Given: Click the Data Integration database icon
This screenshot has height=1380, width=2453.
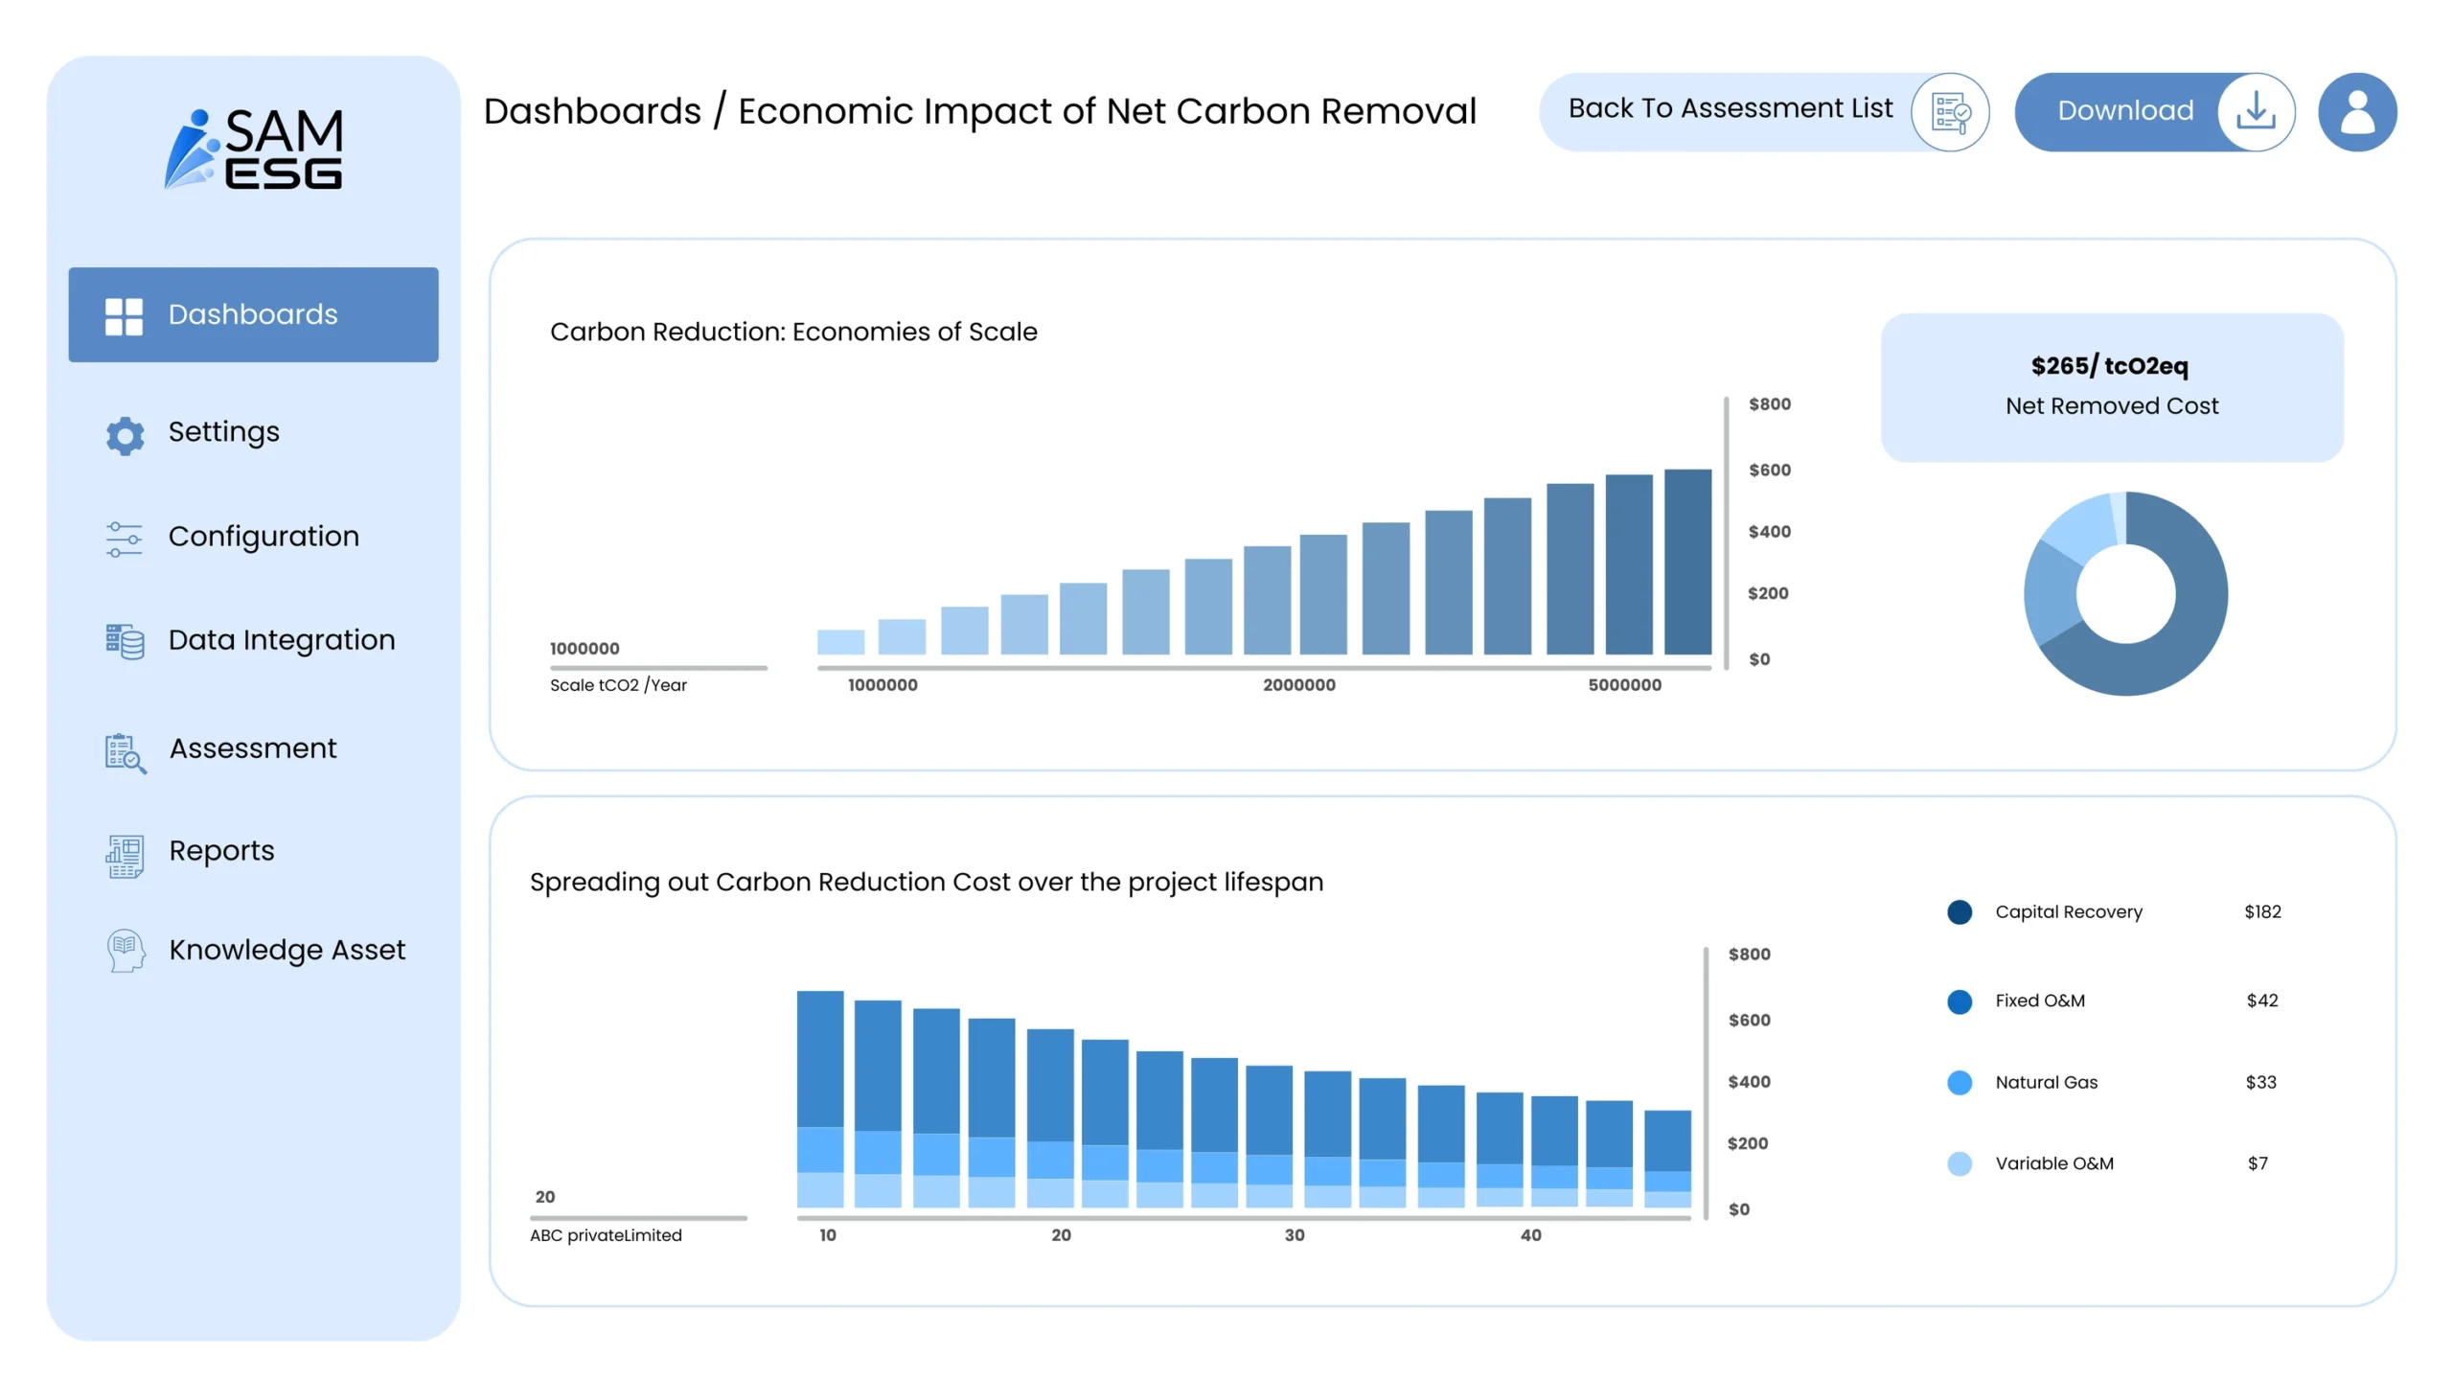Looking at the screenshot, I should [x=125, y=641].
